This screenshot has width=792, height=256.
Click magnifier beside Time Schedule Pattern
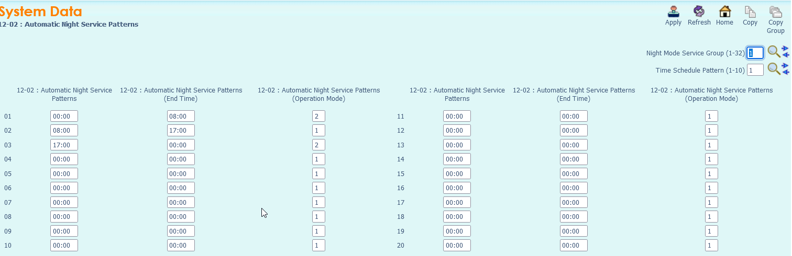[774, 69]
